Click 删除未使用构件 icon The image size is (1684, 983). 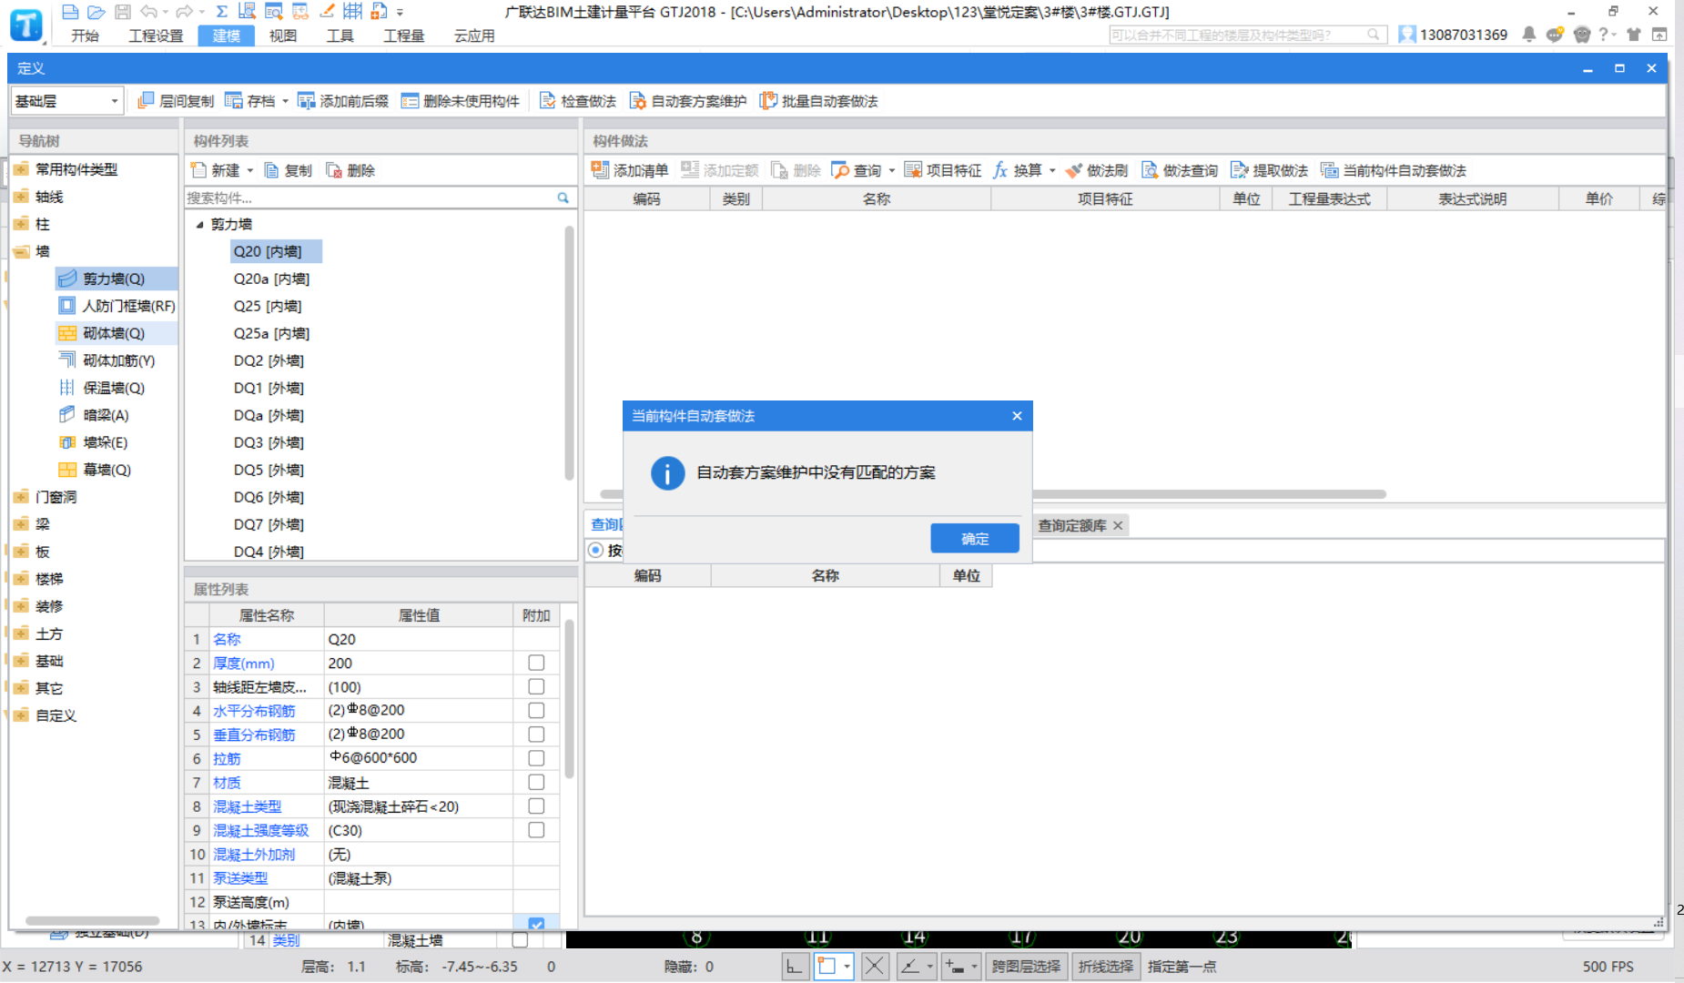410,101
